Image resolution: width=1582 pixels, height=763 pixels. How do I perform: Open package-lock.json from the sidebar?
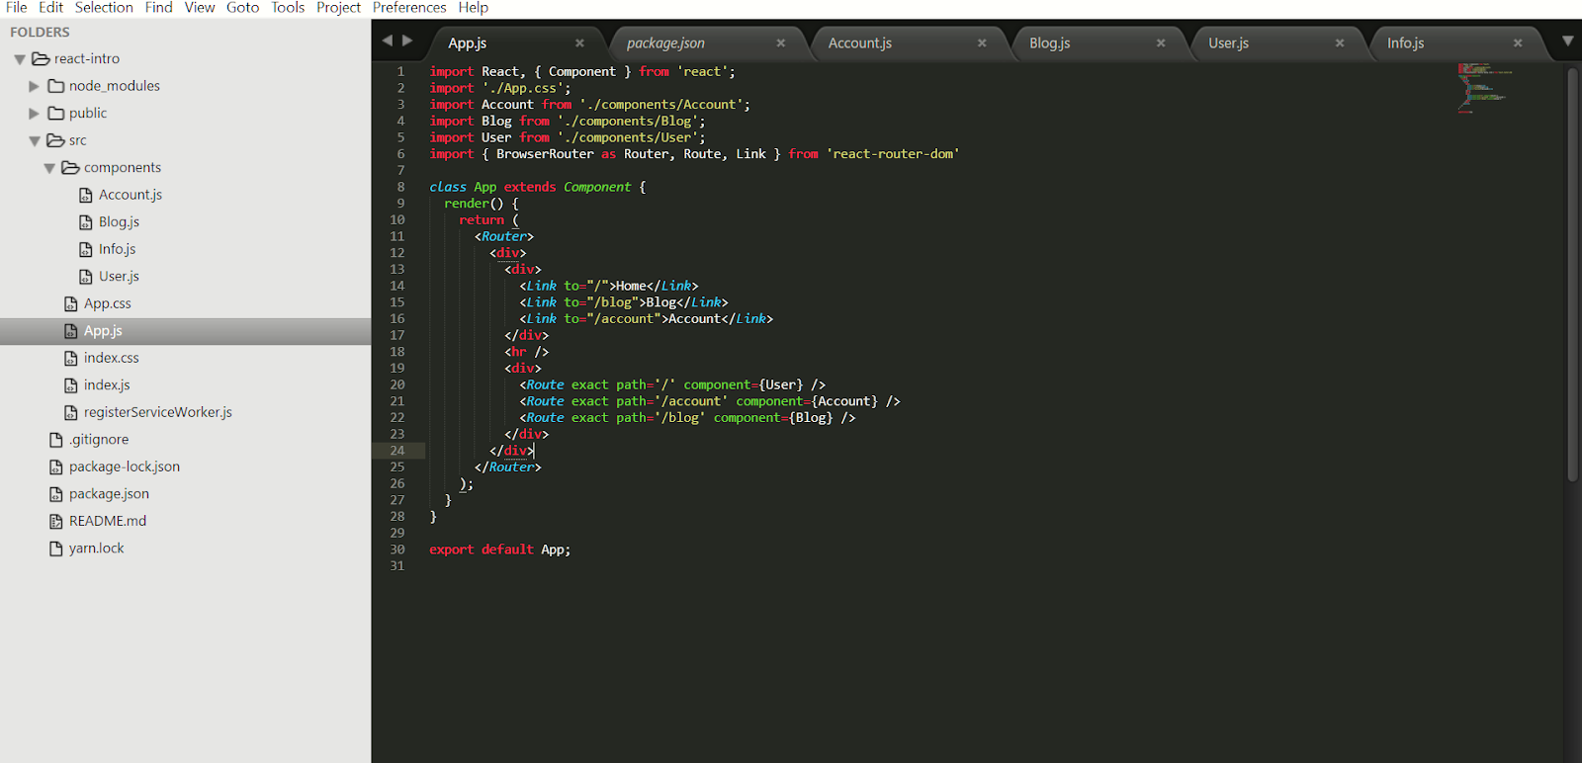point(124,466)
